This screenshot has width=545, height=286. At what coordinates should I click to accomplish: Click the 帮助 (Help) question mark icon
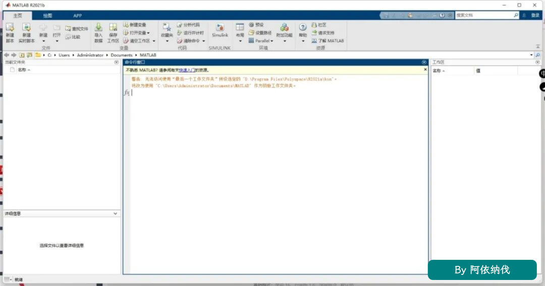click(303, 27)
